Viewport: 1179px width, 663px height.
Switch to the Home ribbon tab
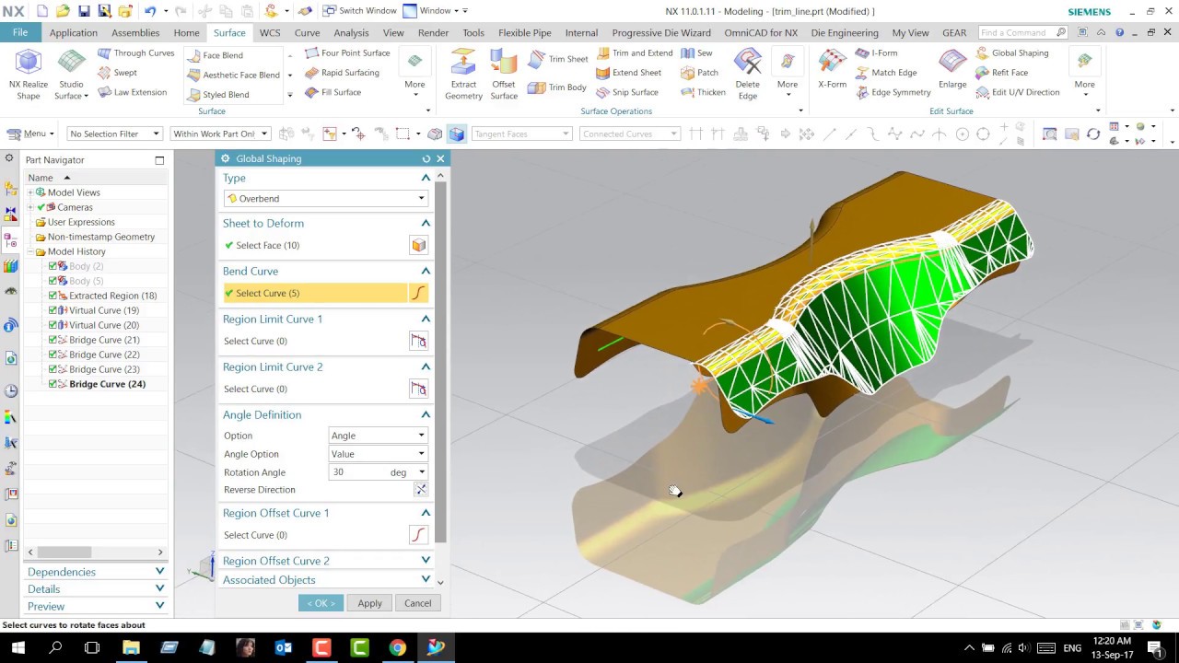pos(186,32)
